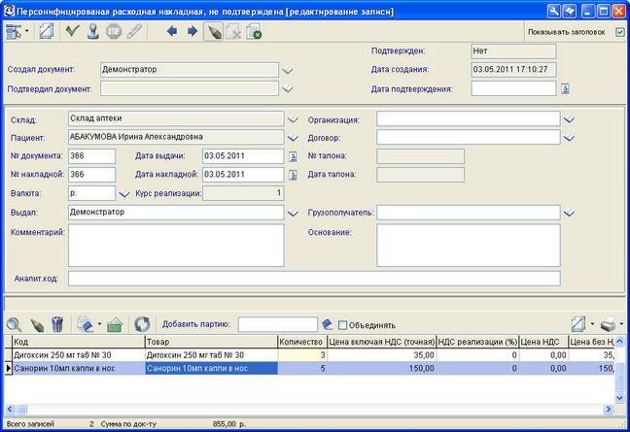Click the Цена включая НДС (точная) column header

(x=382, y=342)
